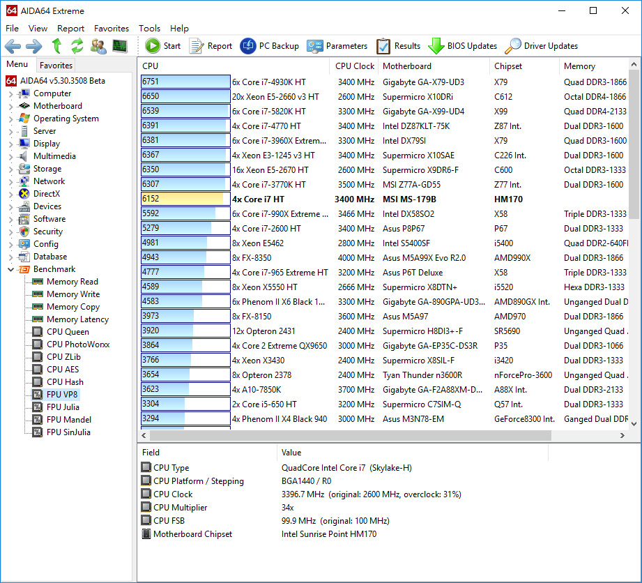Select the DirectX icon in tree
This screenshot has height=583, width=642.
pyautogui.click(x=24, y=194)
